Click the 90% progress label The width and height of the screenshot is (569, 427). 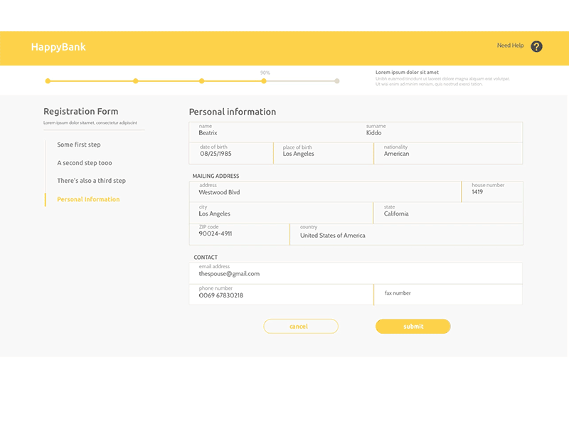(265, 73)
